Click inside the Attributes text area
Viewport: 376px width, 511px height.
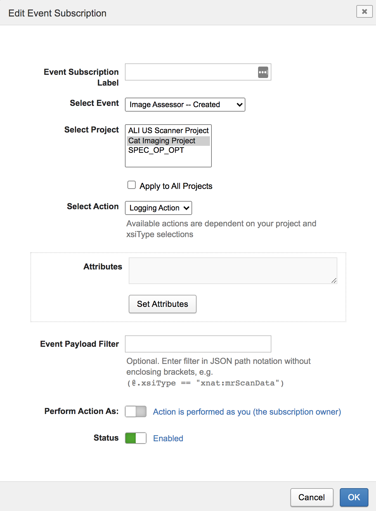(x=232, y=270)
